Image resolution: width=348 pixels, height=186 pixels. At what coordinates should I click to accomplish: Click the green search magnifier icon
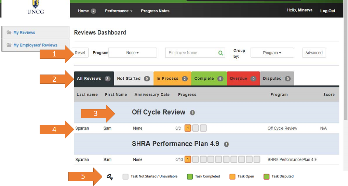(x=220, y=53)
